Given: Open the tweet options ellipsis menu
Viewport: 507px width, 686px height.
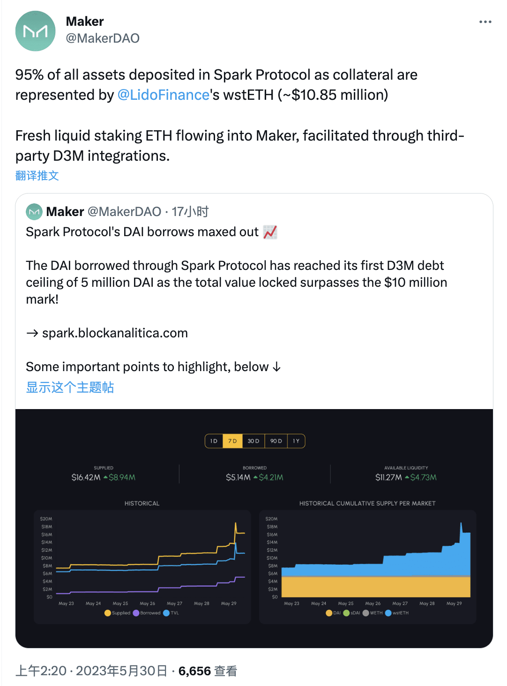Looking at the screenshot, I should (x=486, y=21).
